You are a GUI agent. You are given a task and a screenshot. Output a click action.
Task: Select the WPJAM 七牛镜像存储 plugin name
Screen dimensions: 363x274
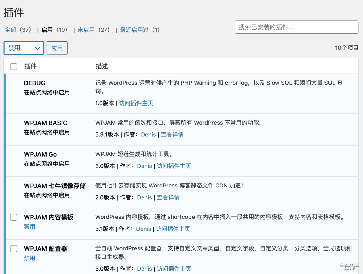point(55,186)
